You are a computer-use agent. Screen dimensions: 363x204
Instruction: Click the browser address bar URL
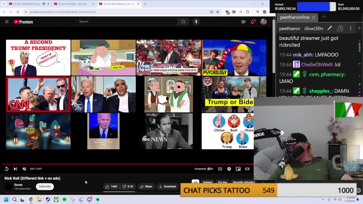[63, 12]
